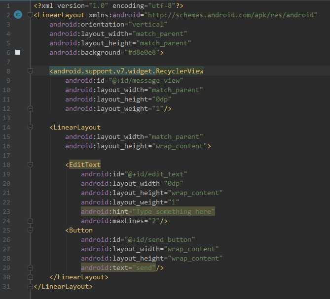The image size is (330, 299).
Task: Click the schemas.android.com namespace URL
Action: pyautogui.click(x=231, y=15)
